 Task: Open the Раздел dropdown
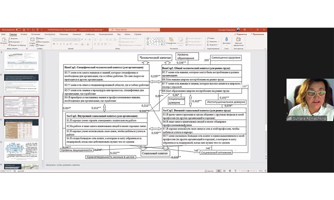pyautogui.click(x=40, y=45)
